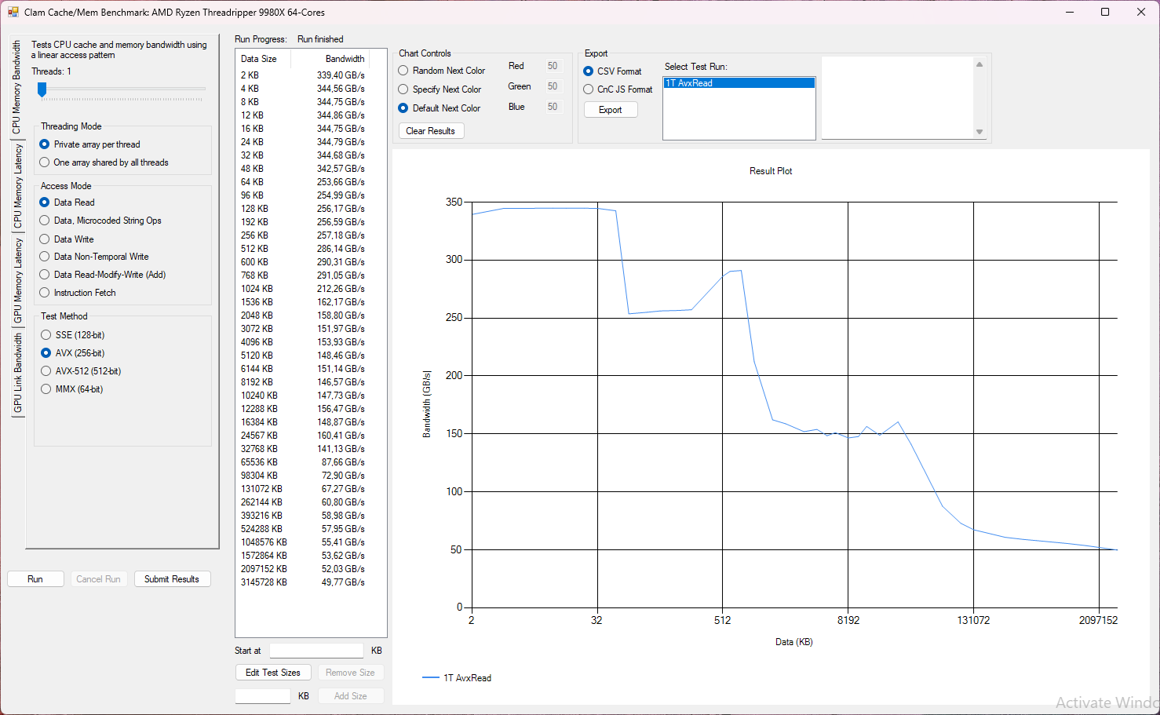Enable Random Next Color option
The height and width of the screenshot is (715, 1160).
[442, 71]
